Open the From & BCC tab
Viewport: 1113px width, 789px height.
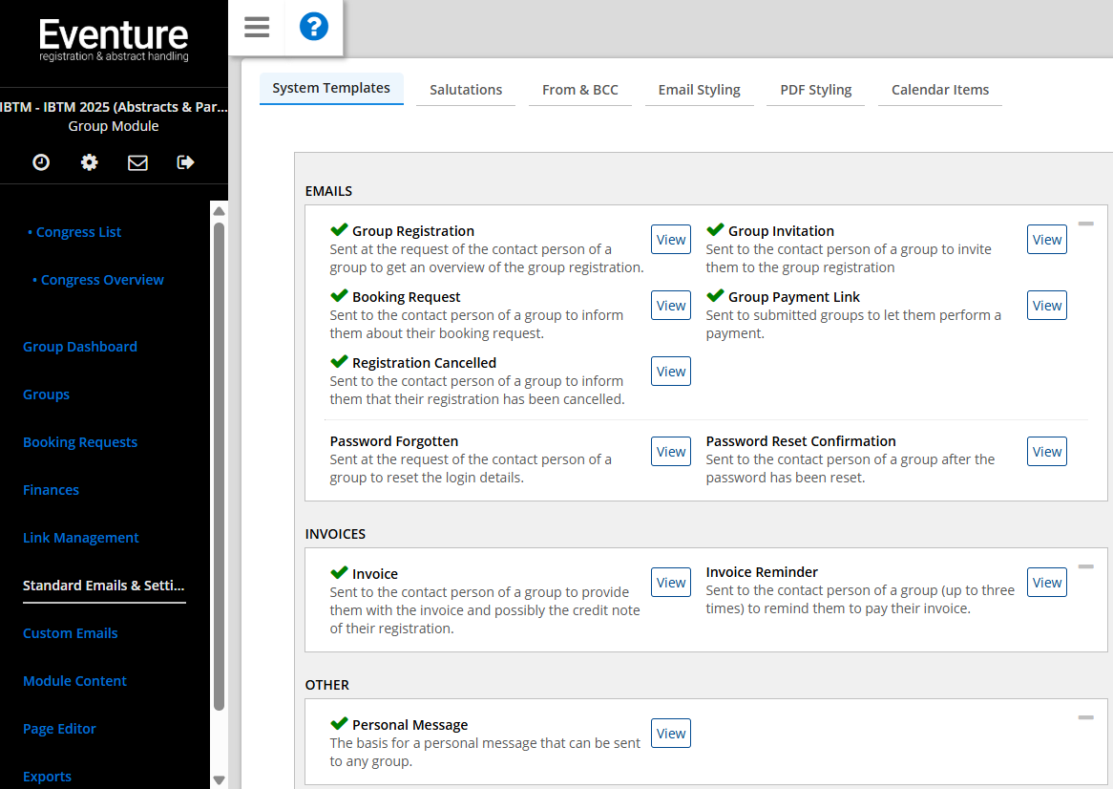[x=580, y=90]
